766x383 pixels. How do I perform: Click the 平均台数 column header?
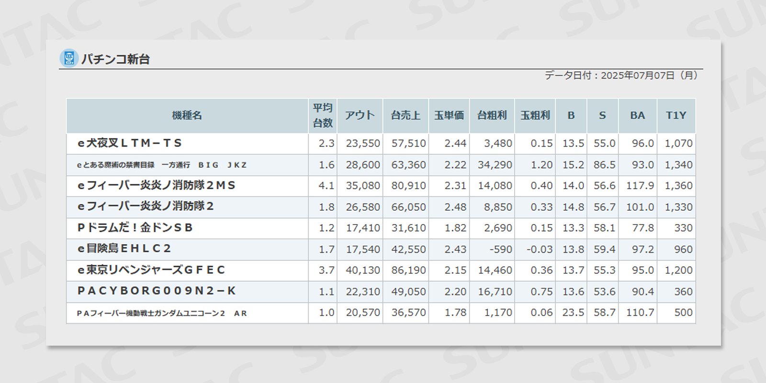[x=323, y=115]
